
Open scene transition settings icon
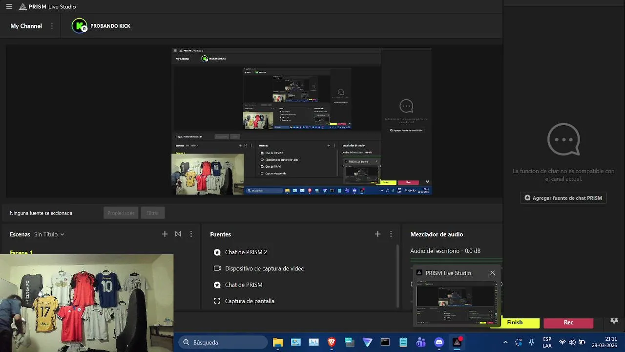(x=178, y=234)
